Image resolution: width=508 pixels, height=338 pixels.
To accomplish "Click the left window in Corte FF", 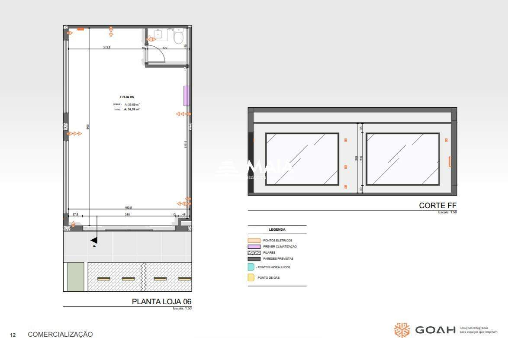I will (302, 159).
